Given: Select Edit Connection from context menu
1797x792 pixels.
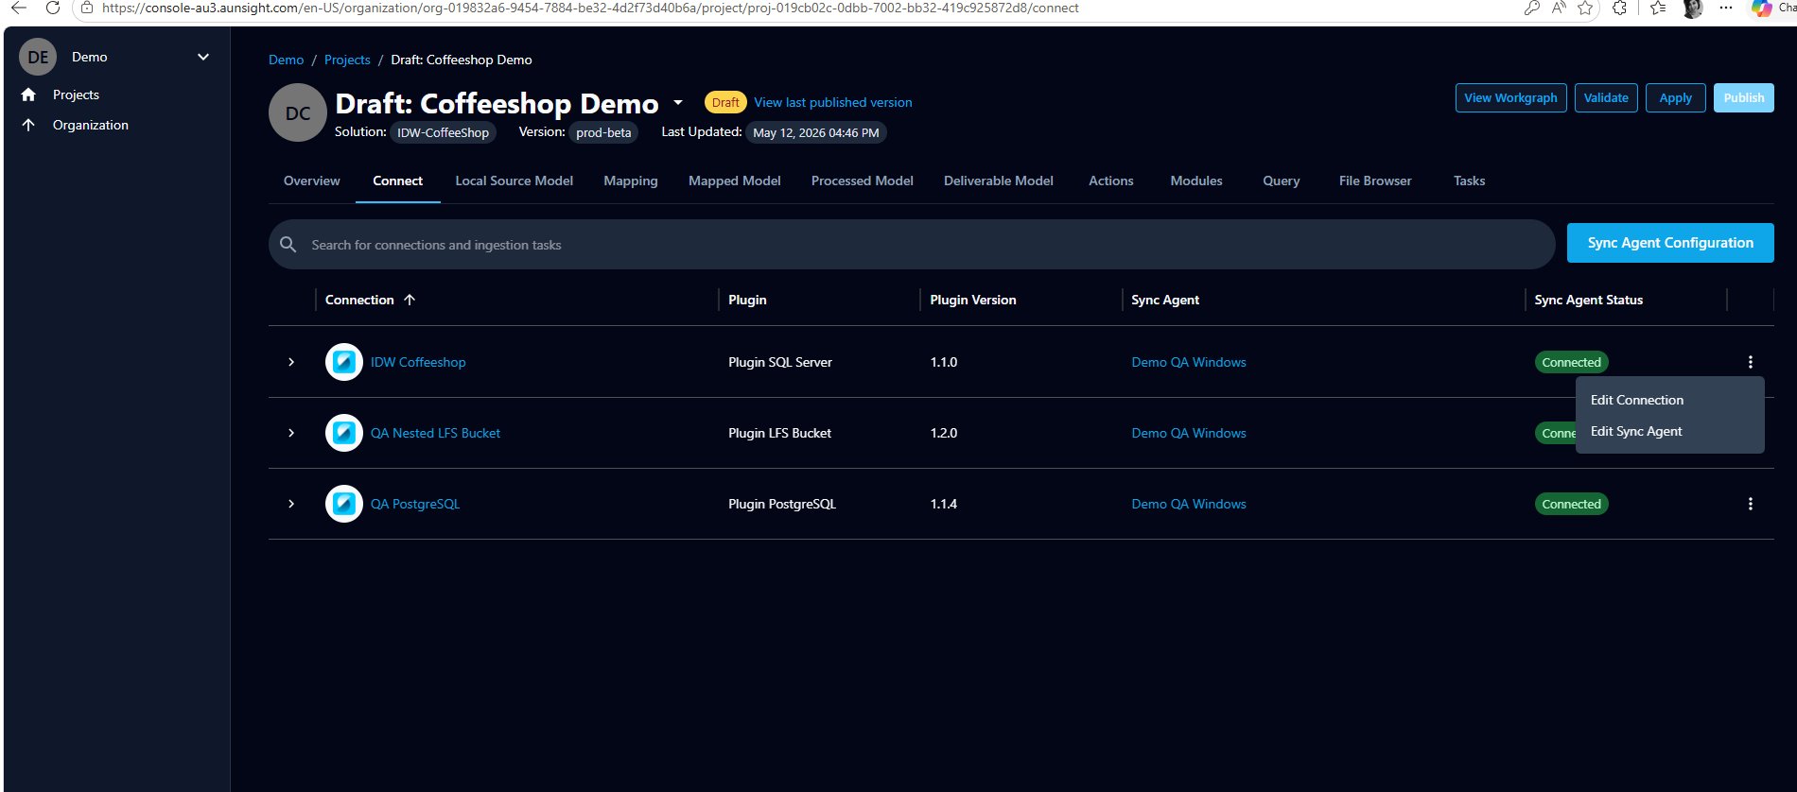Looking at the screenshot, I should point(1637,400).
